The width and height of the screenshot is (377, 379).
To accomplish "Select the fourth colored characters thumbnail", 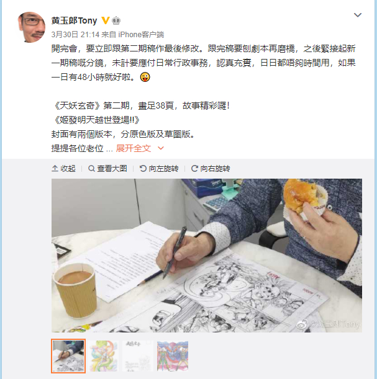I will click(173, 356).
